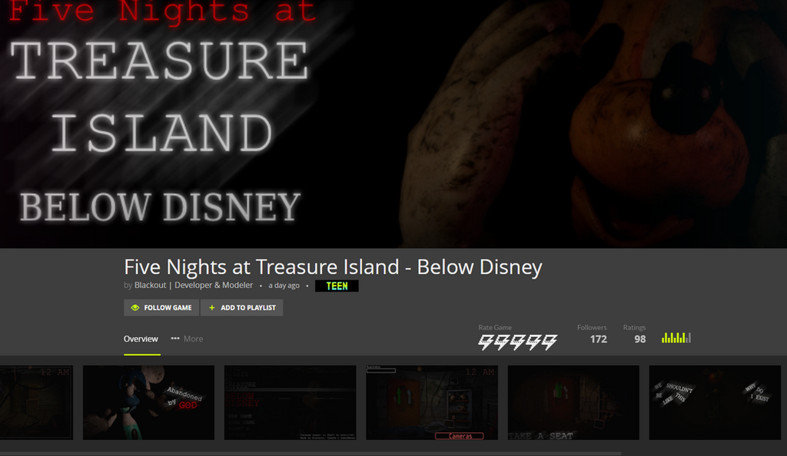
Task: Rate the game two lightning bolts
Action: tap(501, 342)
